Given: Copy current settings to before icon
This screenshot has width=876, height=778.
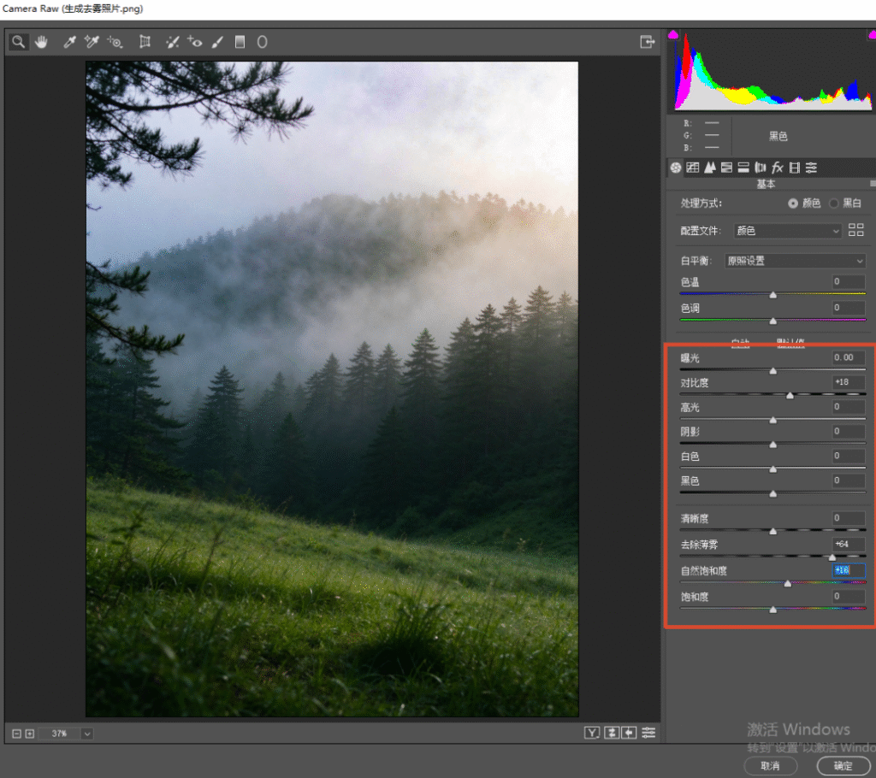Looking at the screenshot, I should (x=629, y=733).
